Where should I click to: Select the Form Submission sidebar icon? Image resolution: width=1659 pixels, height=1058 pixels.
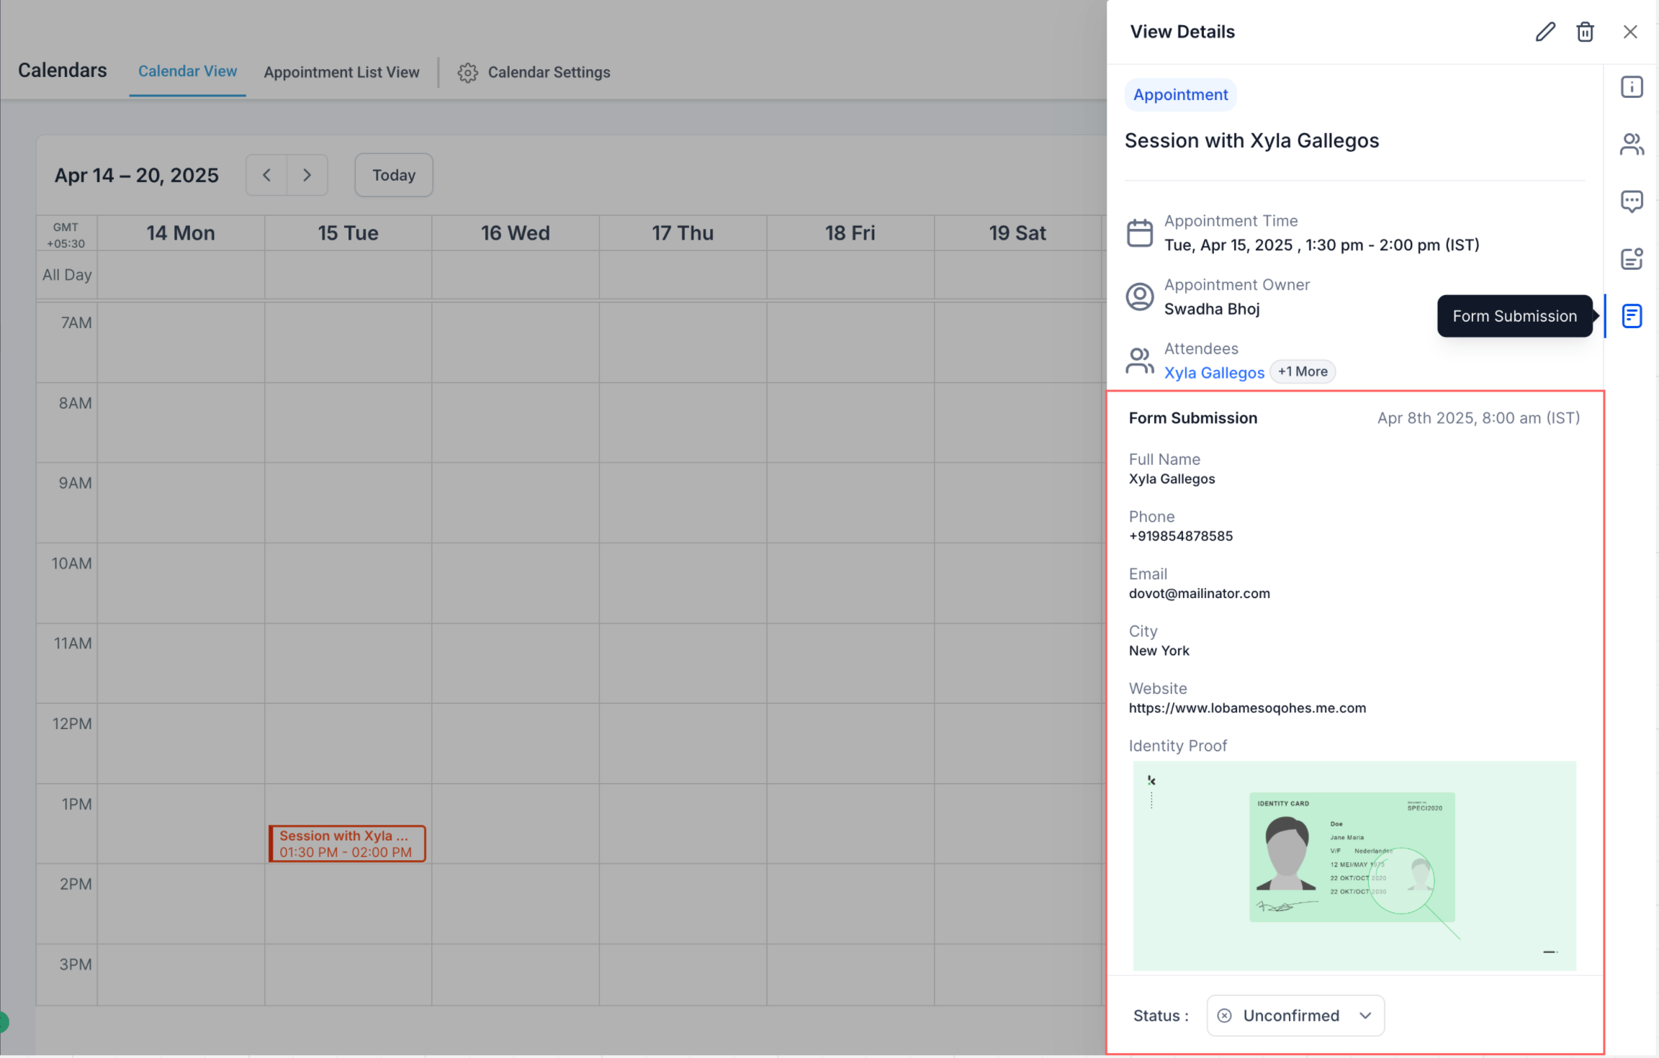(1631, 316)
